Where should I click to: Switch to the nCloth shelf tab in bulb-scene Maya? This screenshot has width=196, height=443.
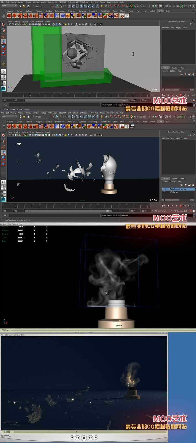coord(153,122)
